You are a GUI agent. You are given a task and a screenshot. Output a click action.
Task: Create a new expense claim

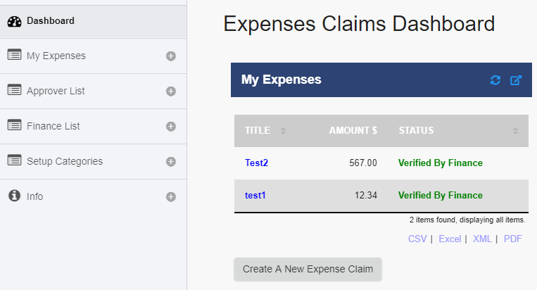click(308, 269)
